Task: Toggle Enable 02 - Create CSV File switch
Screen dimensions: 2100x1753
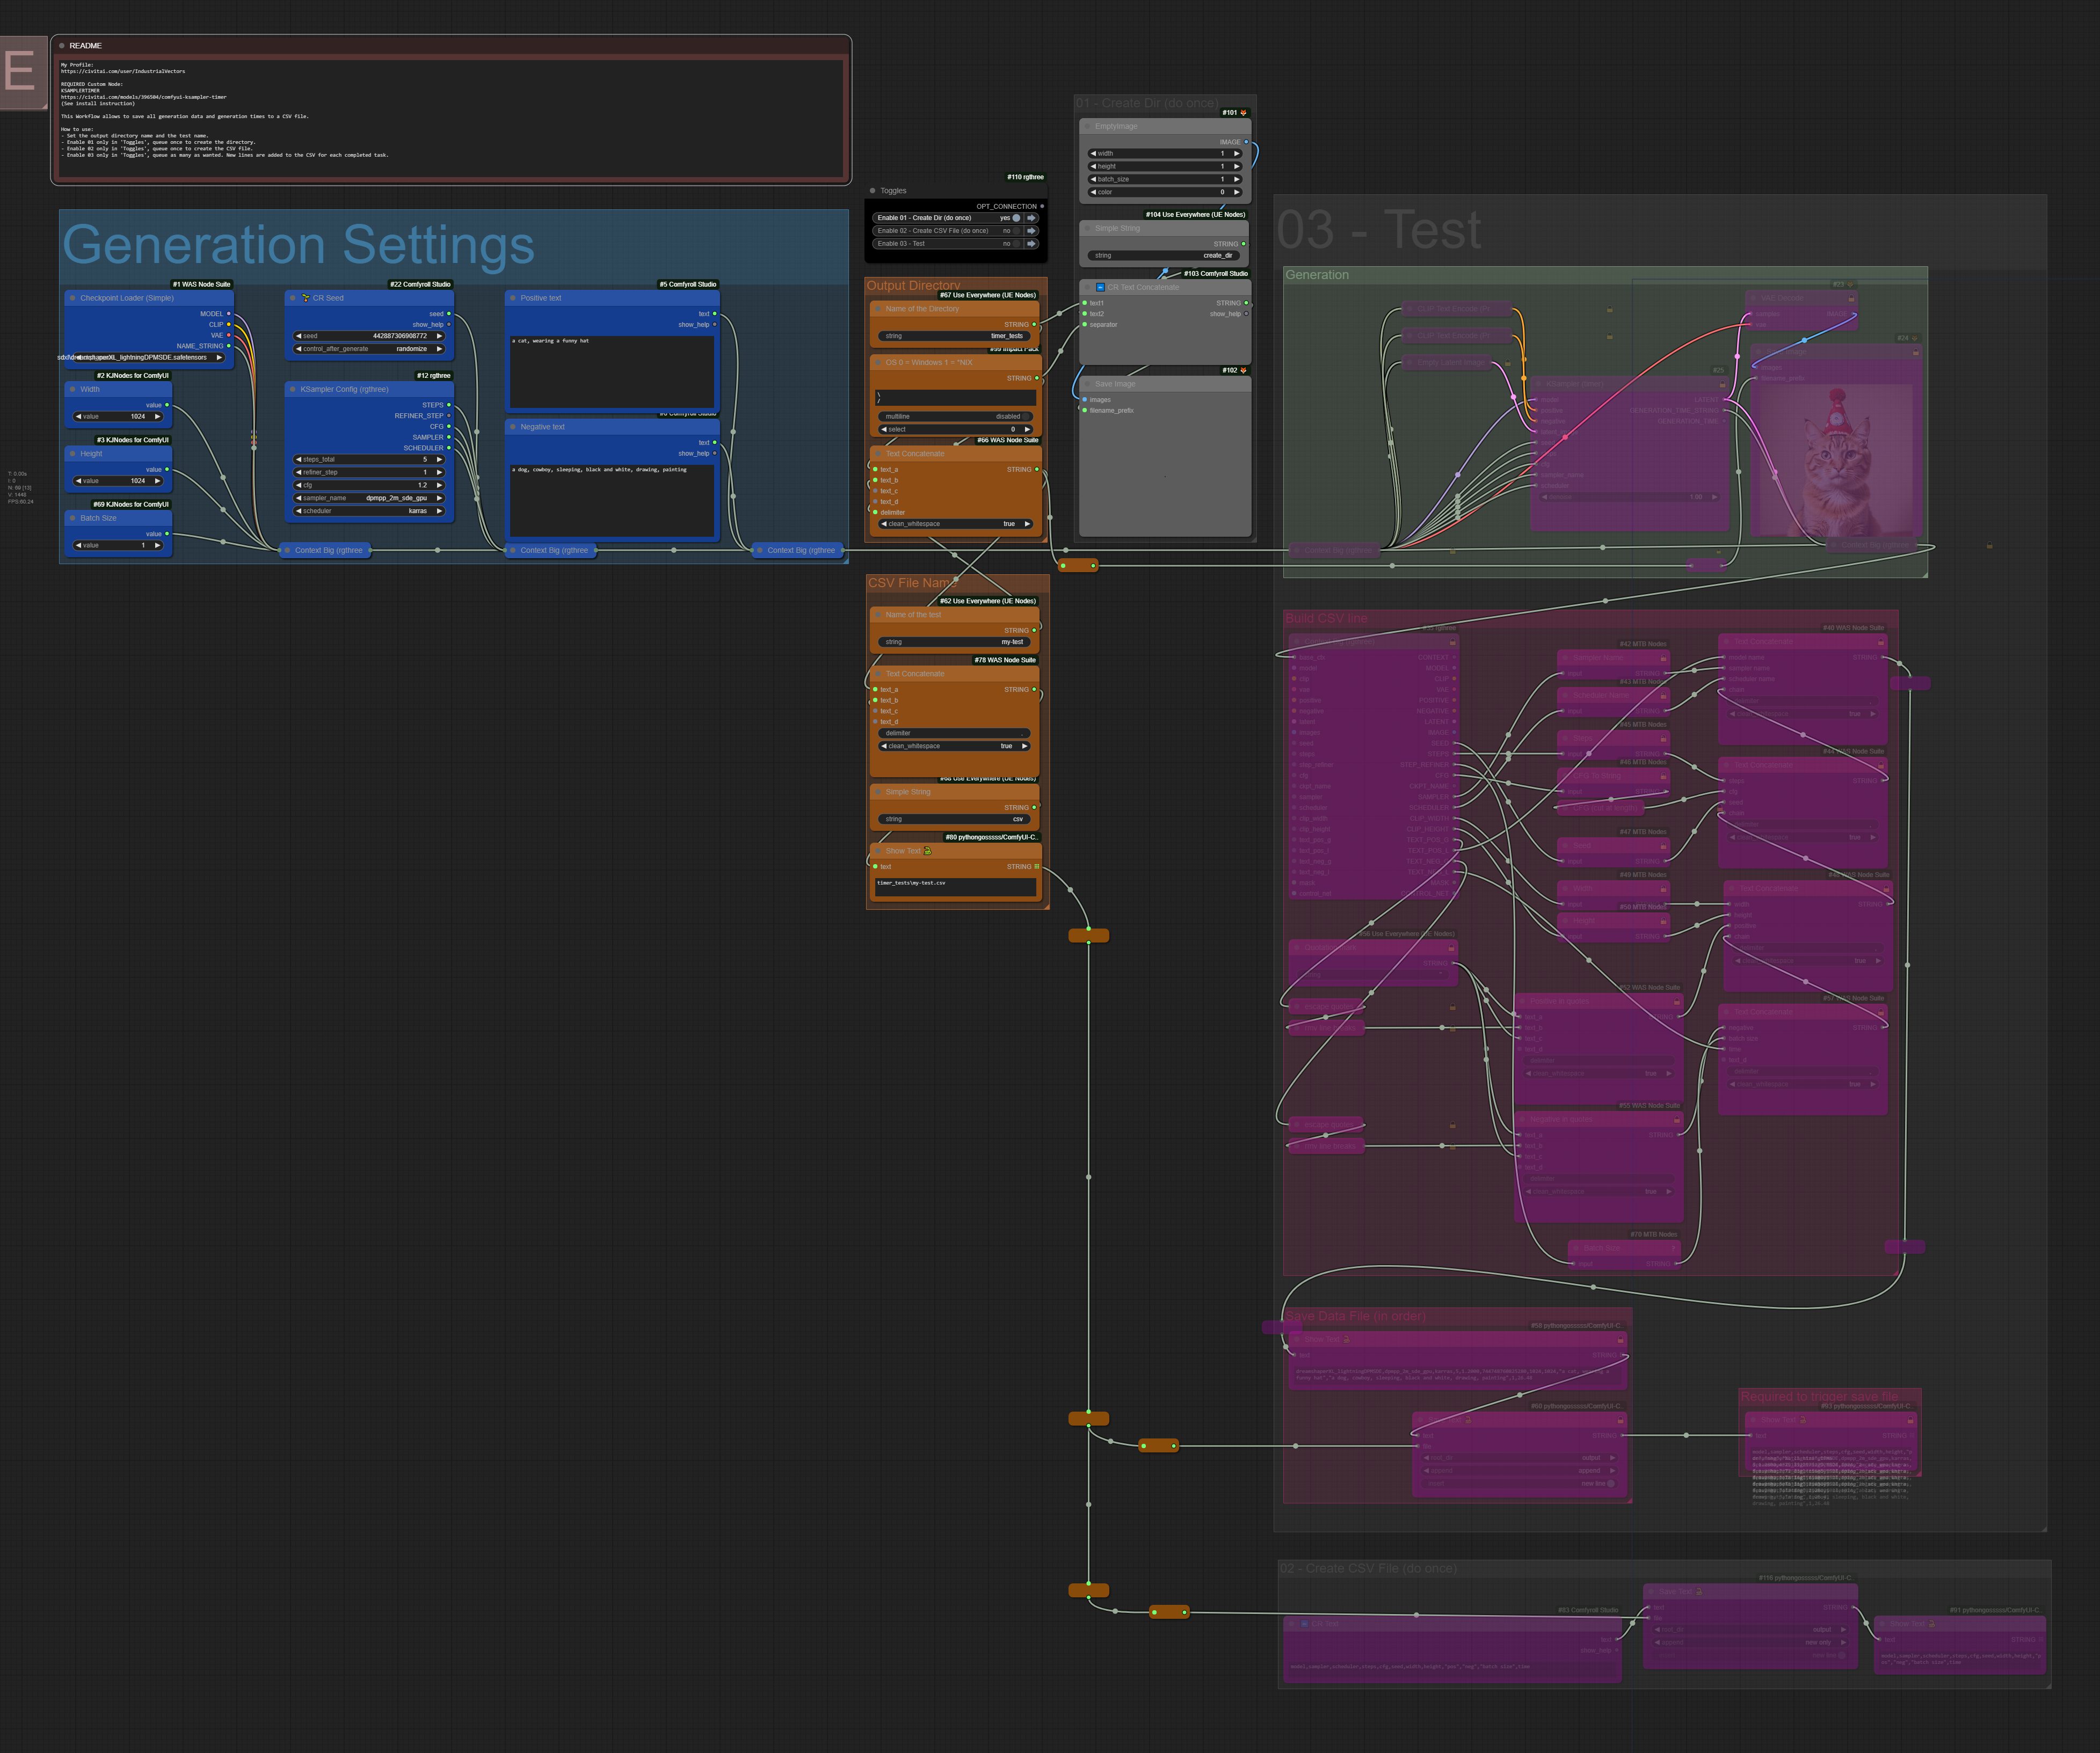Action: (x=1016, y=231)
